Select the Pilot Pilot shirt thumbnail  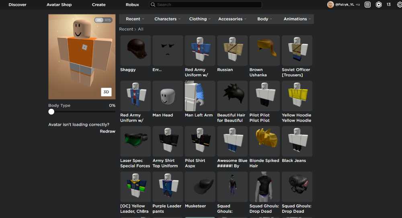click(265, 96)
